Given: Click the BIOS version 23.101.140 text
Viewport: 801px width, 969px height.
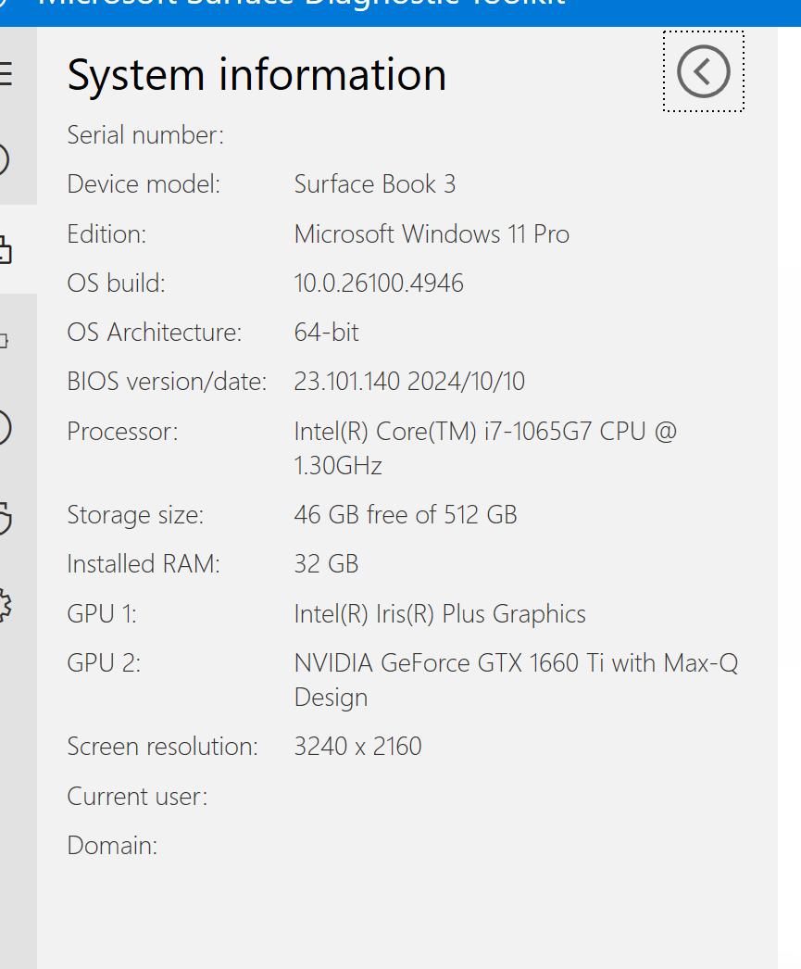Looking at the screenshot, I should point(347,382).
